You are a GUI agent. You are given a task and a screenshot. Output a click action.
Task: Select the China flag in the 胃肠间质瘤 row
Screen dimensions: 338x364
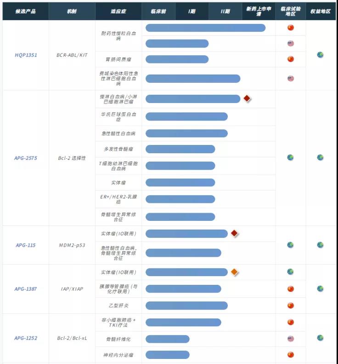pyautogui.click(x=291, y=59)
